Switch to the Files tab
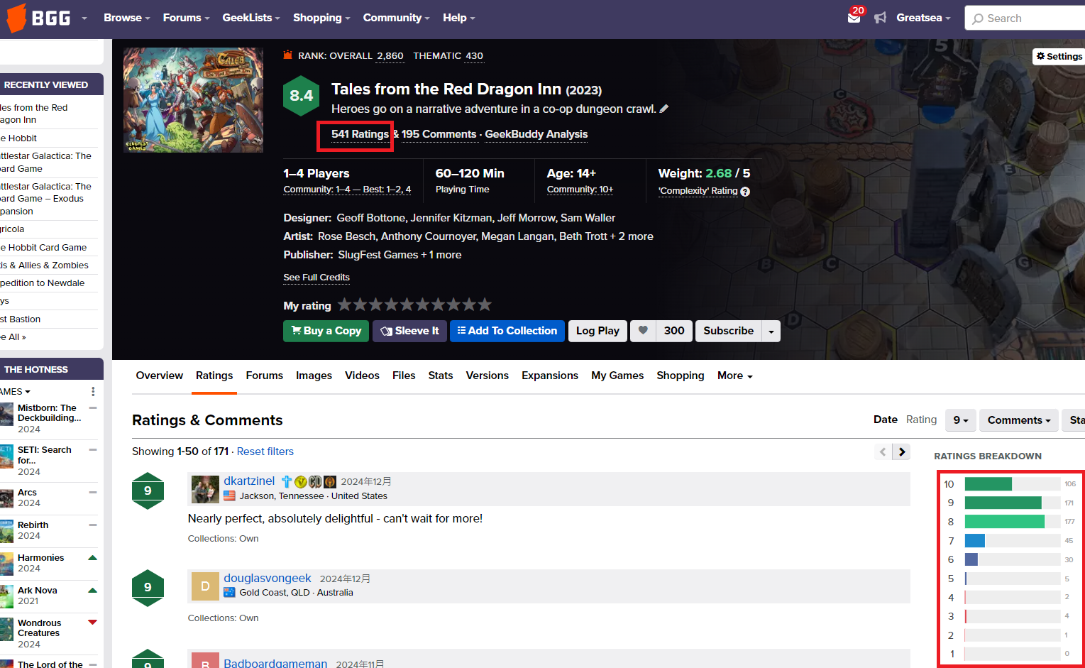The image size is (1085, 668). tap(404, 376)
